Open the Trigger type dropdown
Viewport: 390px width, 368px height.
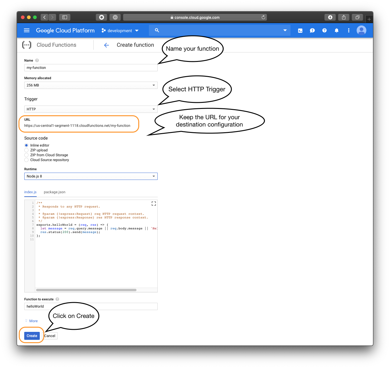point(91,109)
